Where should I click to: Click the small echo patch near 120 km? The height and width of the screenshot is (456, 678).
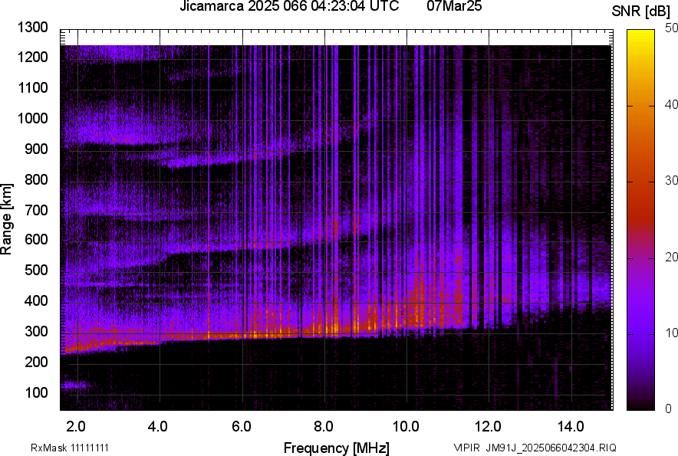coord(74,385)
